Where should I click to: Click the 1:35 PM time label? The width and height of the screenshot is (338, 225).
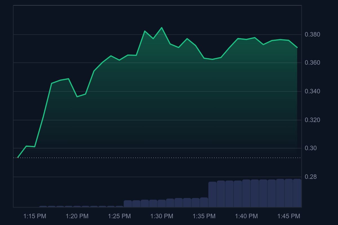point(204,216)
